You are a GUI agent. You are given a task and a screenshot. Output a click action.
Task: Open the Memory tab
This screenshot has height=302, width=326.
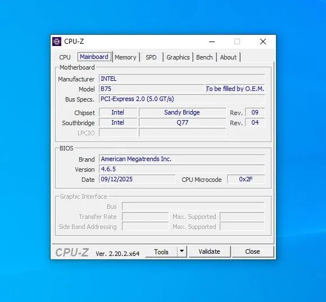click(125, 57)
